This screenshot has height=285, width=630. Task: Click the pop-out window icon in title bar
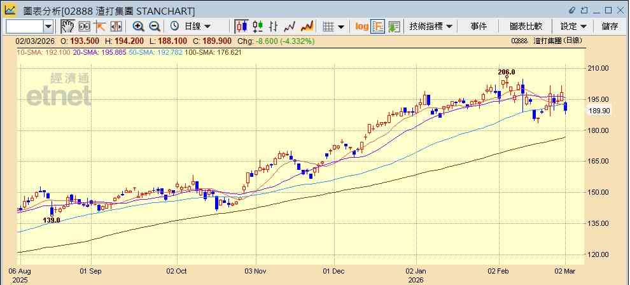click(584, 10)
